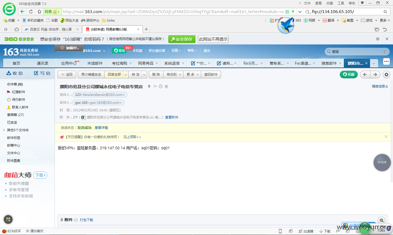Screen dimensions: 393x235
Task: Click the 截图 screenshot tool
Action: (348, 20)
